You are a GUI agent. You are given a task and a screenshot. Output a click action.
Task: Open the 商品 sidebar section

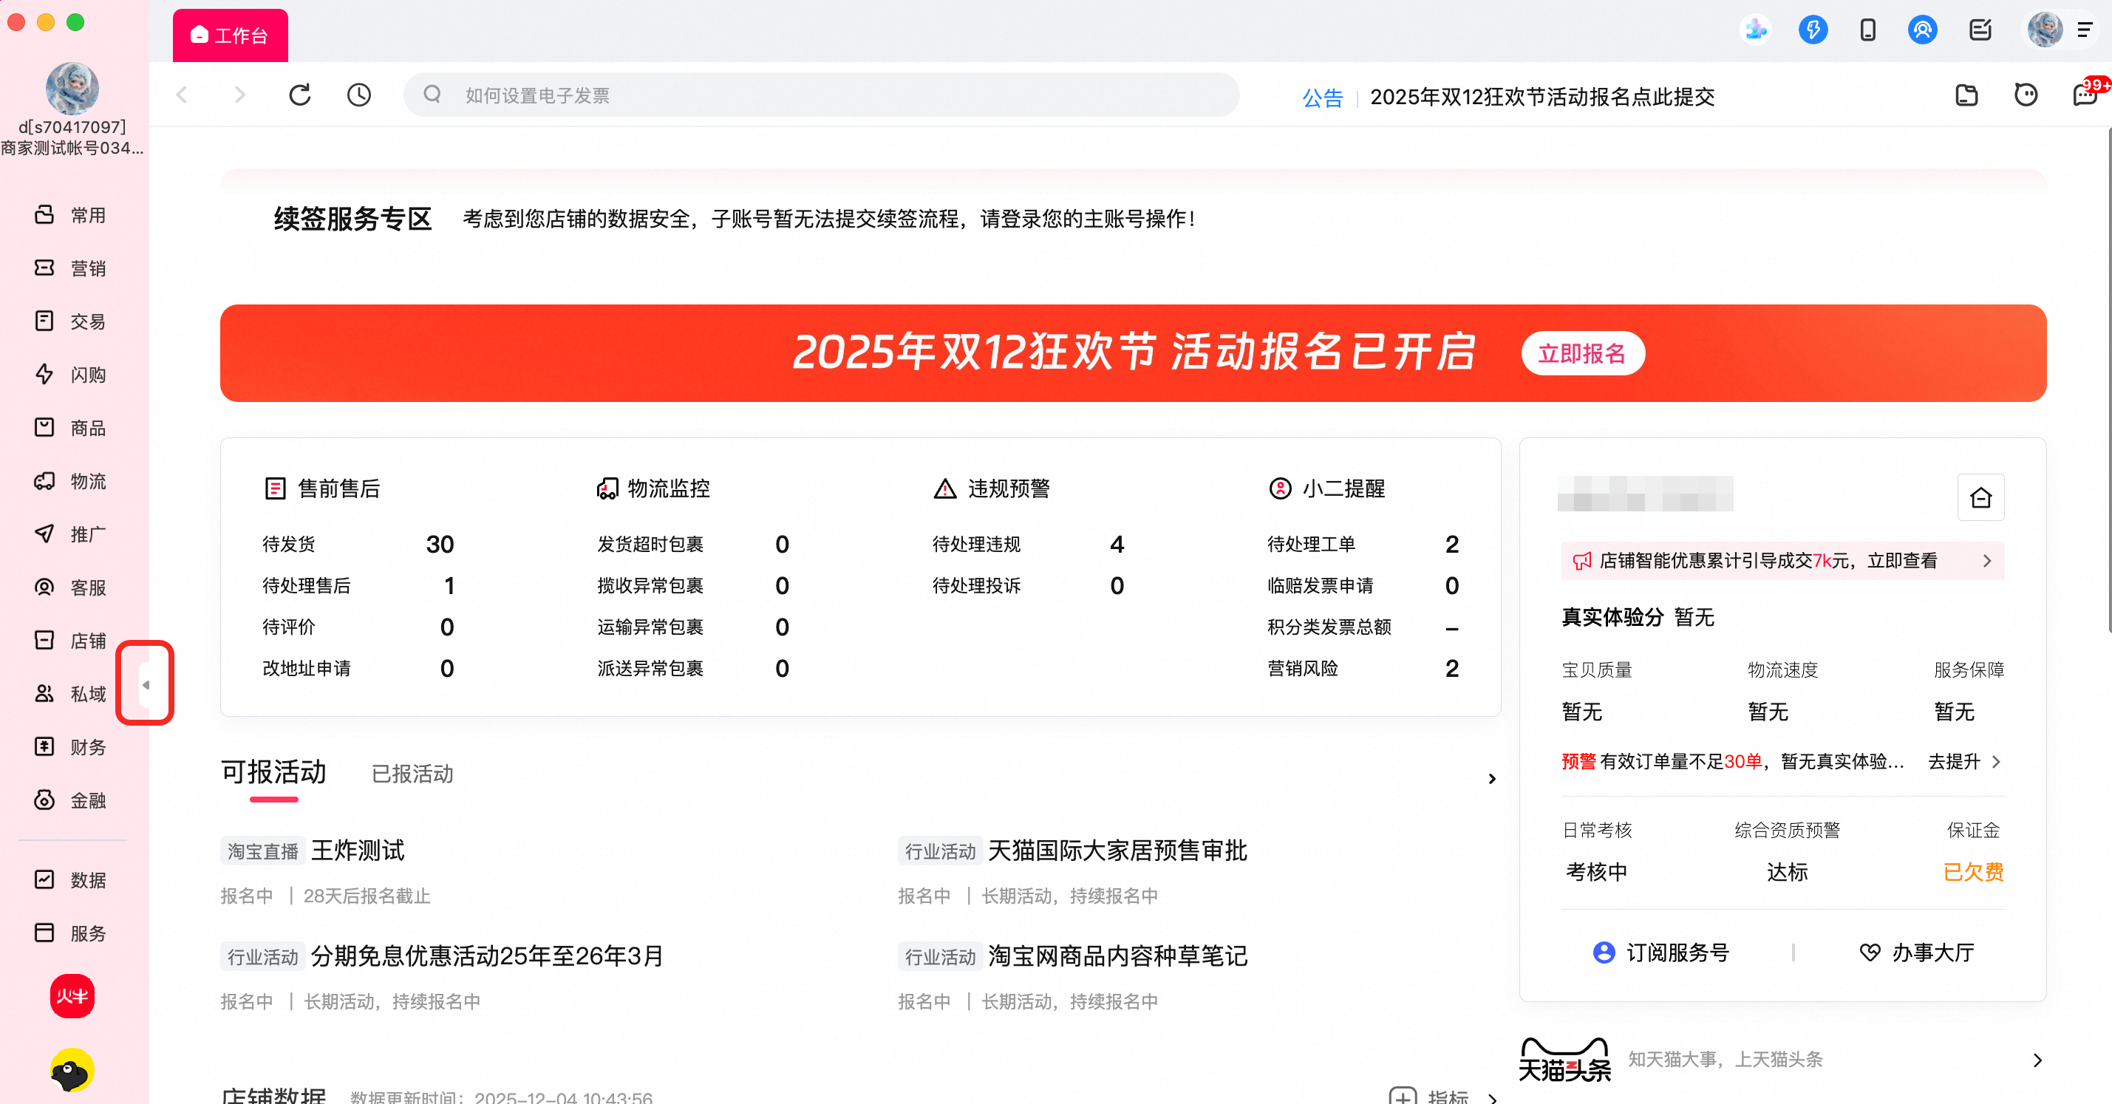(70, 428)
